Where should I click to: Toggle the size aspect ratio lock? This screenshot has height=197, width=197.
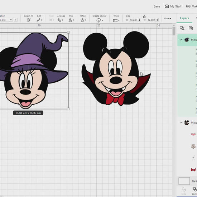tap(144, 16)
